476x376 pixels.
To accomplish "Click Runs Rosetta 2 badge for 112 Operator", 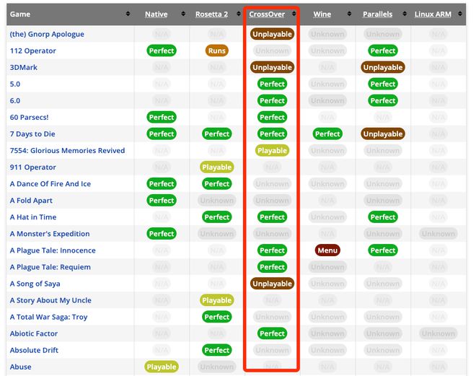I will pos(217,51).
